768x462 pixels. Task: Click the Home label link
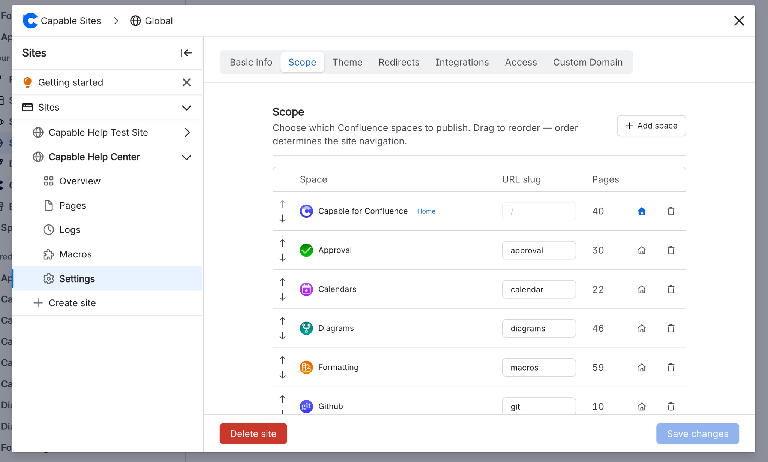point(426,211)
